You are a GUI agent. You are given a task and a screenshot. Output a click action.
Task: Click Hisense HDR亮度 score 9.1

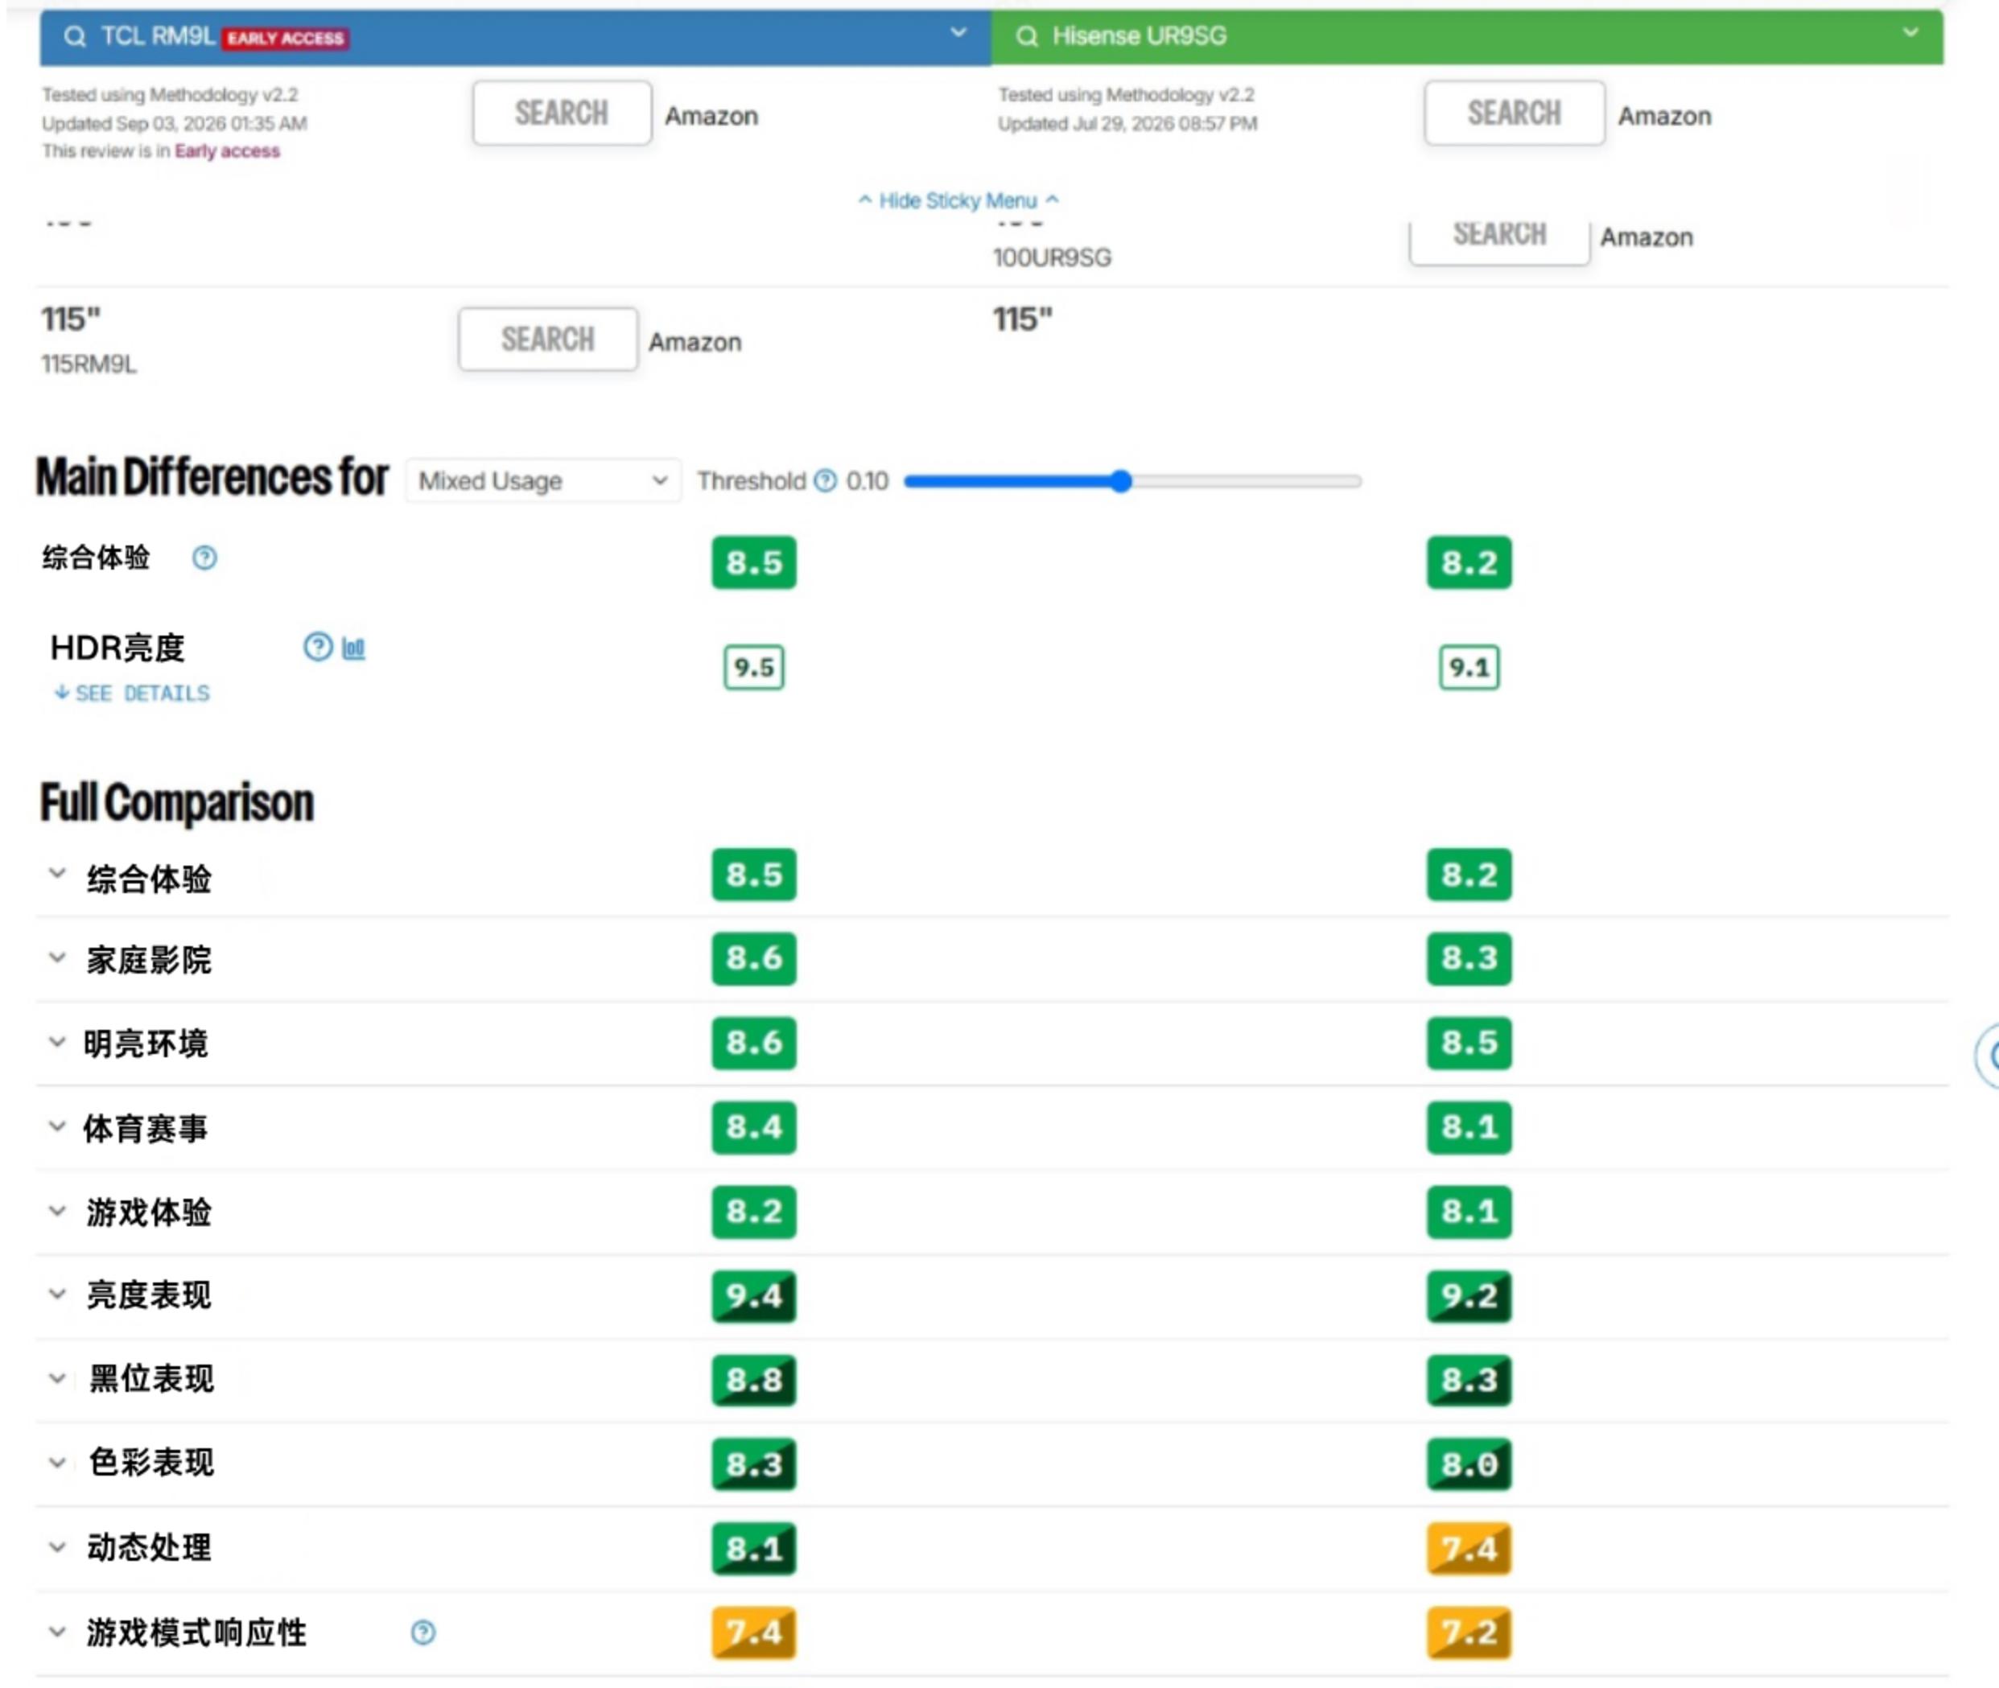coord(1469,667)
